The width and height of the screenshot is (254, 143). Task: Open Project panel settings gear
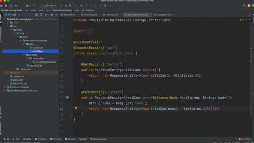(52, 15)
